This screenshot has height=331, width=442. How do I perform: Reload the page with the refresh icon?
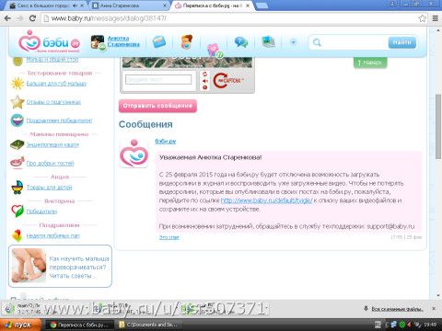tap(32, 18)
